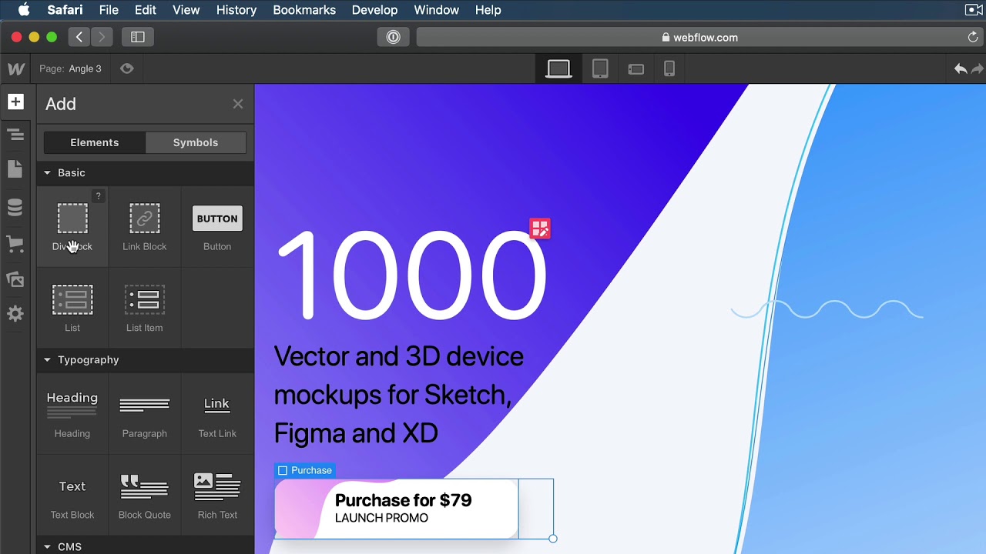This screenshot has height=554, width=986.
Task: Click the Purchase element label tag
Action: (x=305, y=470)
